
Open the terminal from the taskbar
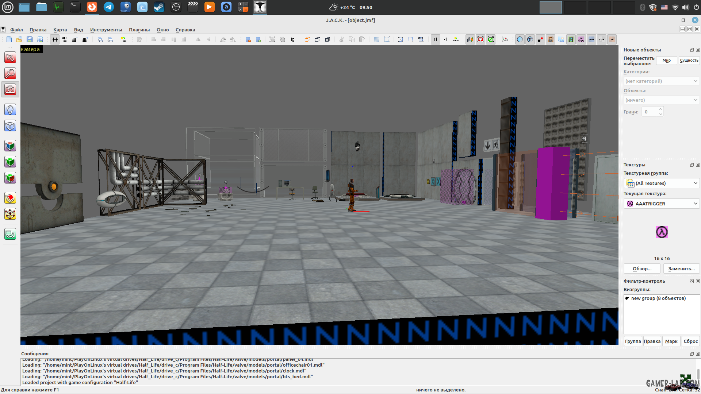(75, 7)
